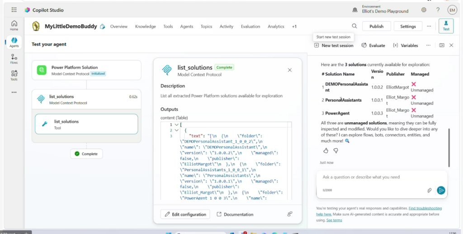Open Flows from the left sidebar

pyautogui.click(x=14, y=59)
